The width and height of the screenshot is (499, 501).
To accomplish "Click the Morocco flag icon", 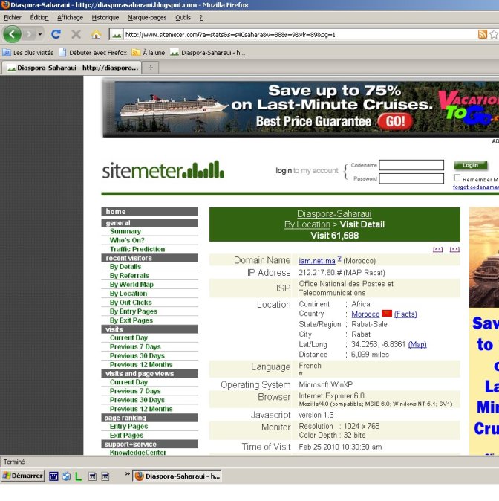I will click(387, 313).
